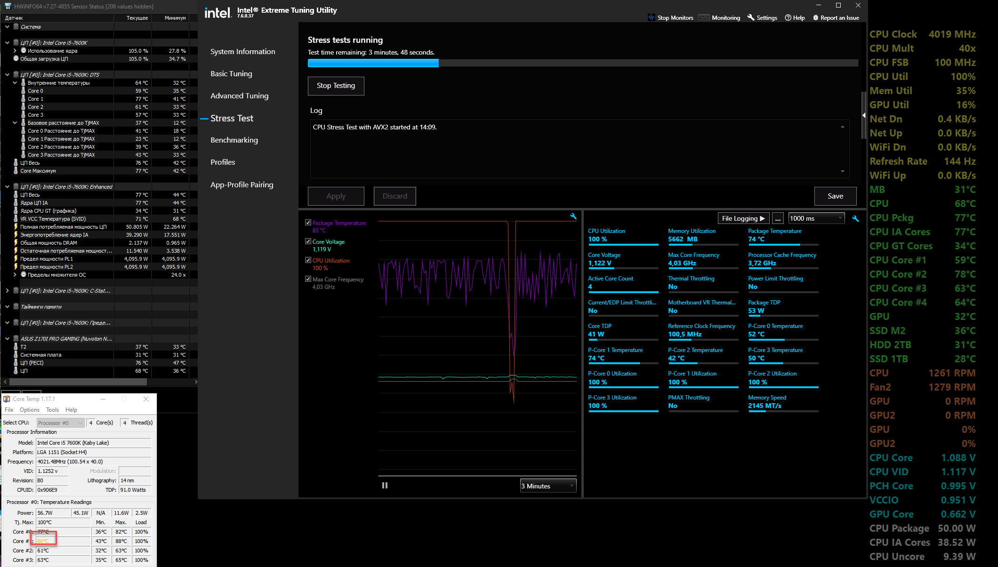This screenshot has width=998, height=567.
Task: Click the side panel collapse arrow
Action: [864, 115]
